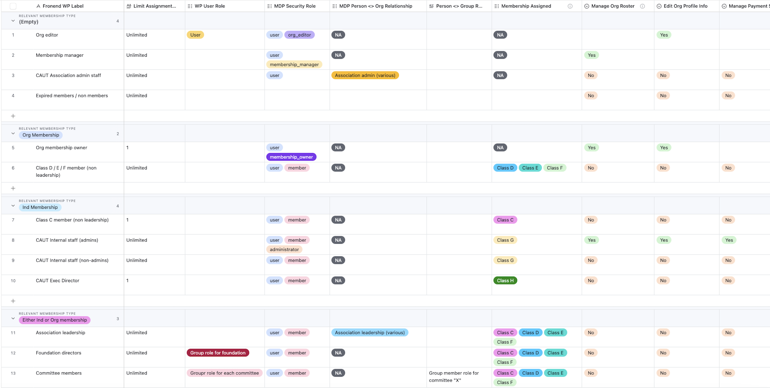Add record under Ind Membership group

tap(13, 301)
